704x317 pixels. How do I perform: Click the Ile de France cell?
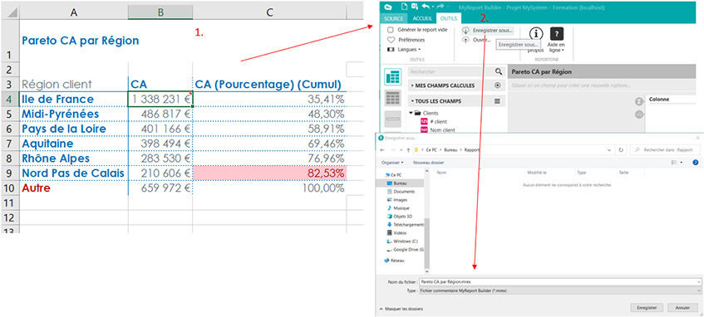pos(74,99)
